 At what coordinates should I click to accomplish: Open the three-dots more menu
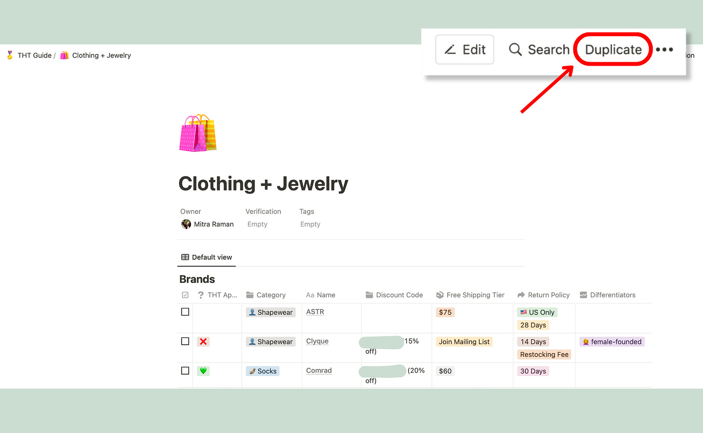[x=664, y=49]
